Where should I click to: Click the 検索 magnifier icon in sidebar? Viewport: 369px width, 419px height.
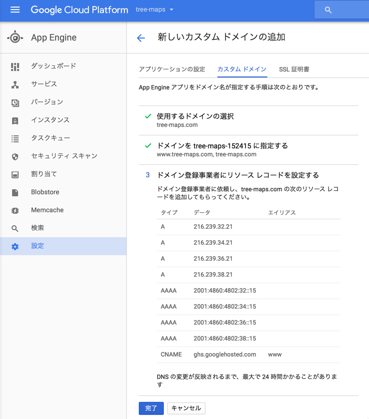click(15, 228)
